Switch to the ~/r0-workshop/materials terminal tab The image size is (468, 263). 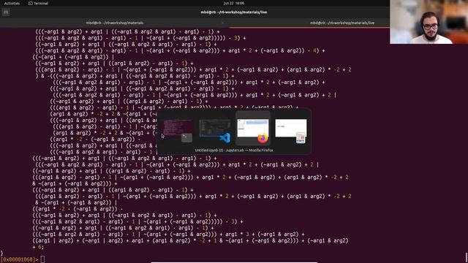[x=115, y=23]
